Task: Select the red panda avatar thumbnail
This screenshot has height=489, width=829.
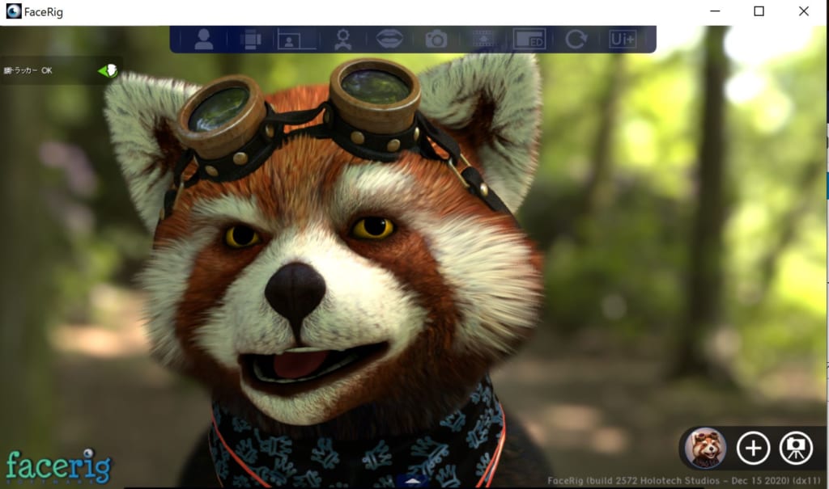Action: (705, 449)
